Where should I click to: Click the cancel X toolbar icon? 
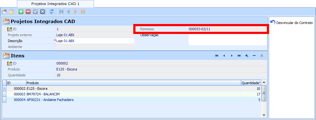click(x=42, y=12)
